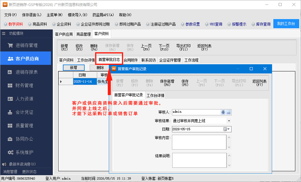
Task: Open the 药监局API(A) menu
Action: tap(103, 15)
